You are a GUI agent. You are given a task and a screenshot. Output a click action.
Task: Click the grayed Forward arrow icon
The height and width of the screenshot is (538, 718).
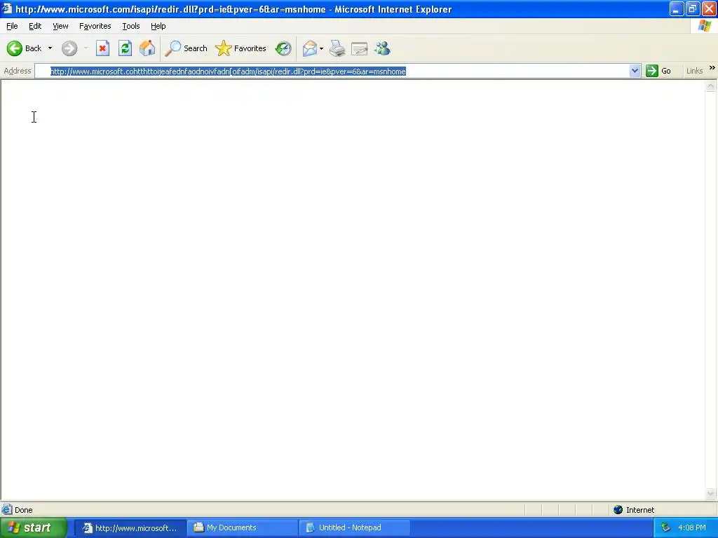69,48
